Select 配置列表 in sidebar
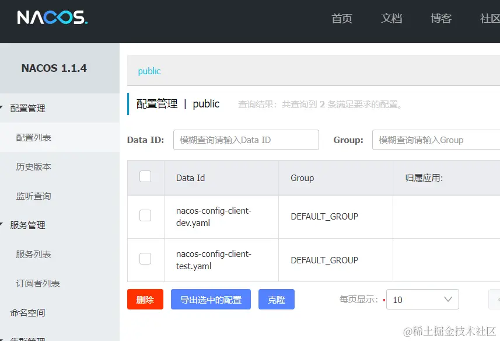 [33, 137]
